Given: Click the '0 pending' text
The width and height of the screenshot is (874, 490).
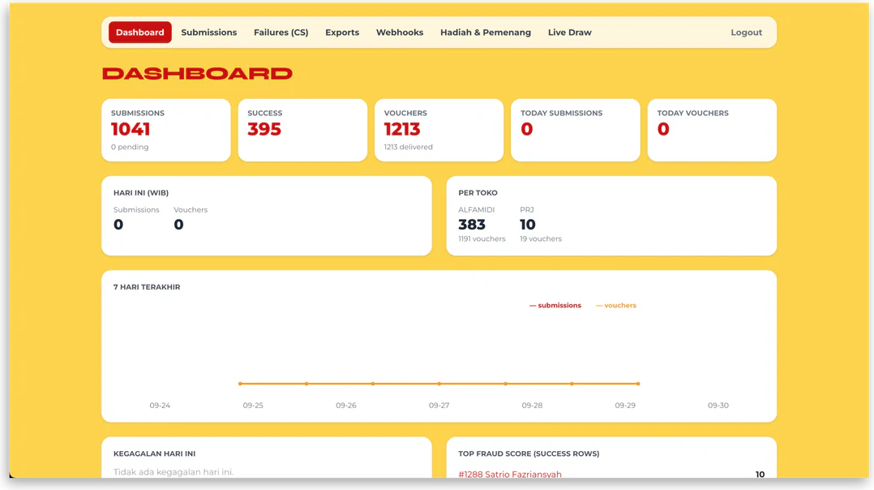Looking at the screenshot, I should (130, 147).
